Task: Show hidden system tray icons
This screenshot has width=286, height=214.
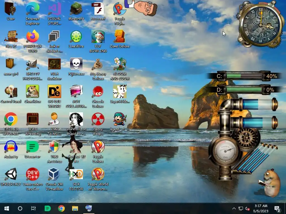Action: click(x=234, y=208)
